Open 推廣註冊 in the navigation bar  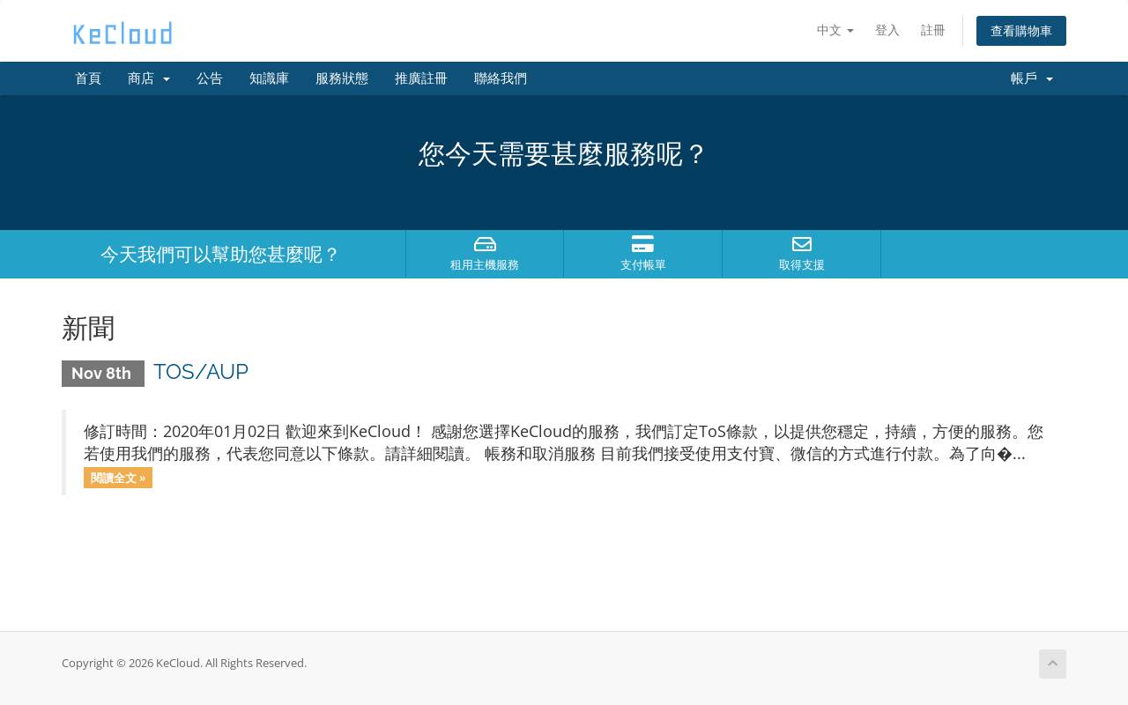(x=421, y=78)
